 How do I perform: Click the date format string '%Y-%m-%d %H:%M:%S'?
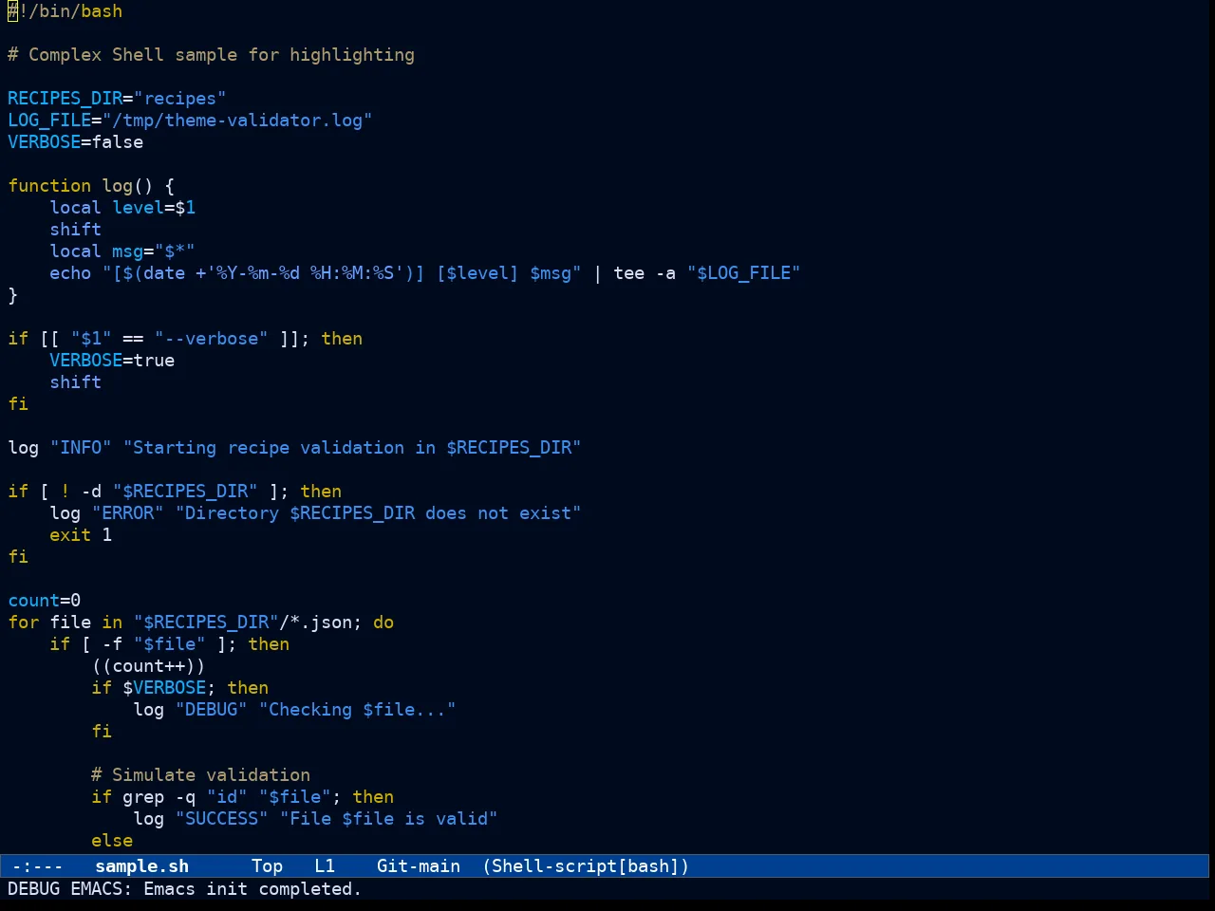(306, 273)
